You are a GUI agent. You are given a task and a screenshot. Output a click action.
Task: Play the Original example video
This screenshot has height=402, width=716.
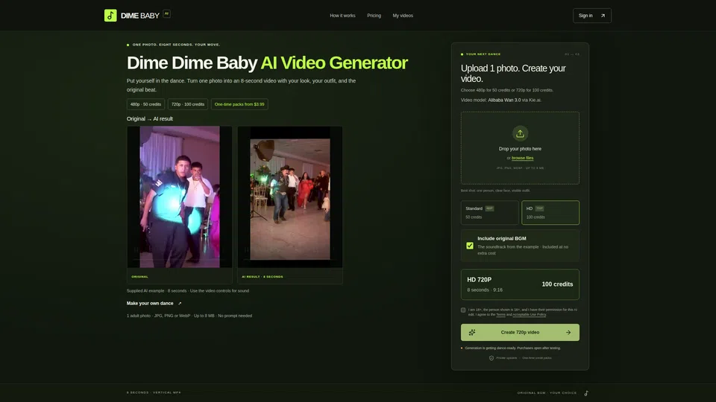180,197
